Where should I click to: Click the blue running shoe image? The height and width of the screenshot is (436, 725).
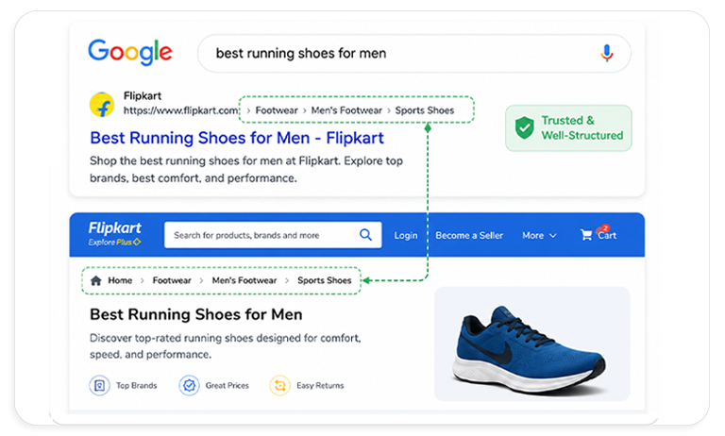point(530,350)
